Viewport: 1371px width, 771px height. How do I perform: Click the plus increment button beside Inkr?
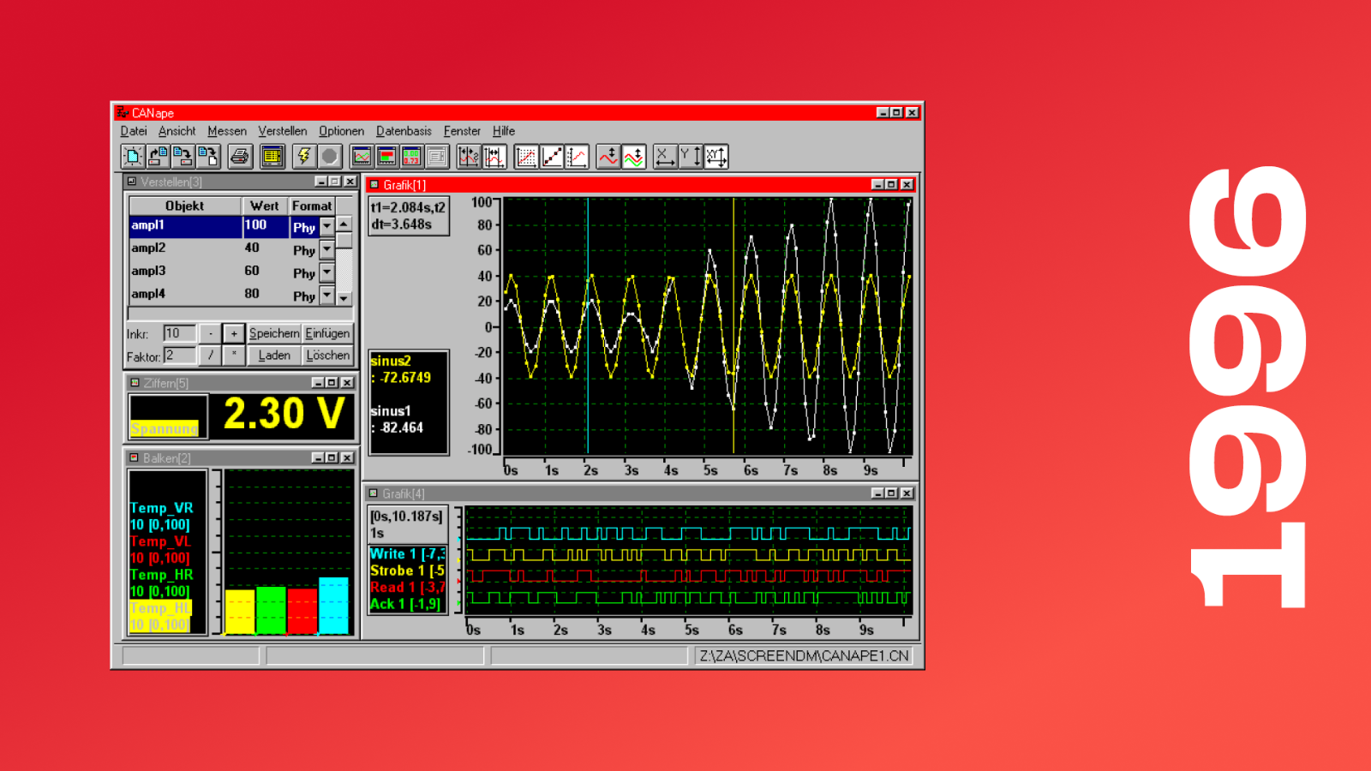(234, 333)
